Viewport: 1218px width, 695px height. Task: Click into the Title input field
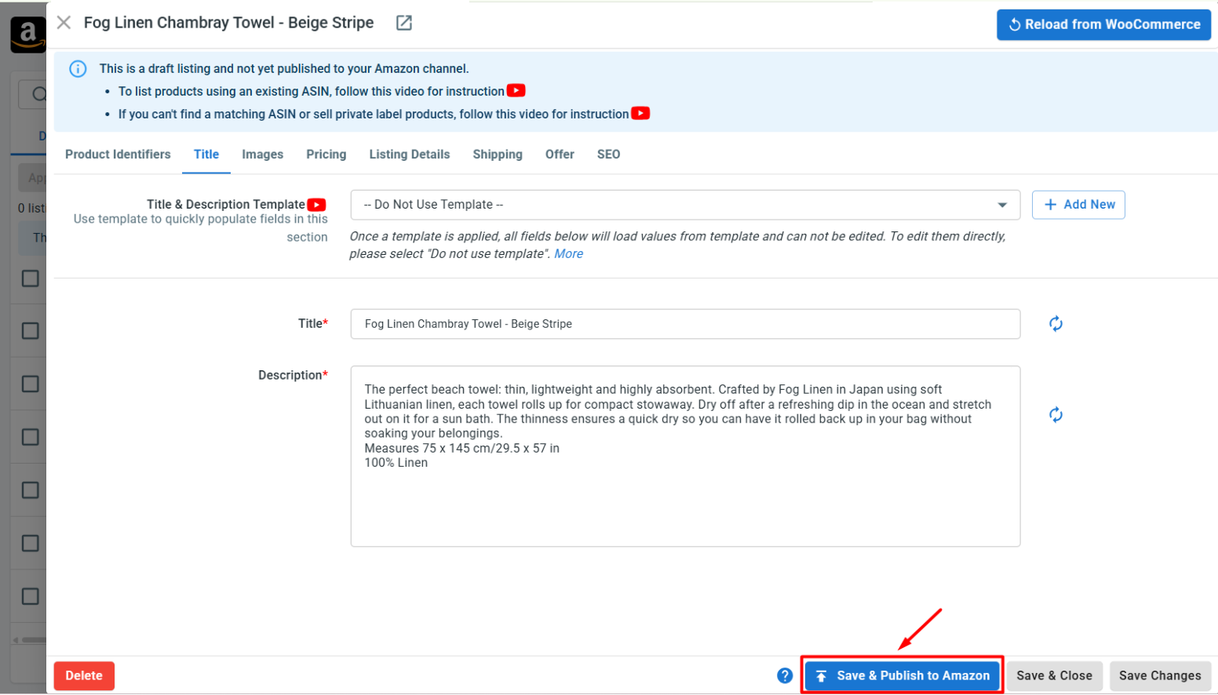pyautogui.click(x=685, y=324)
